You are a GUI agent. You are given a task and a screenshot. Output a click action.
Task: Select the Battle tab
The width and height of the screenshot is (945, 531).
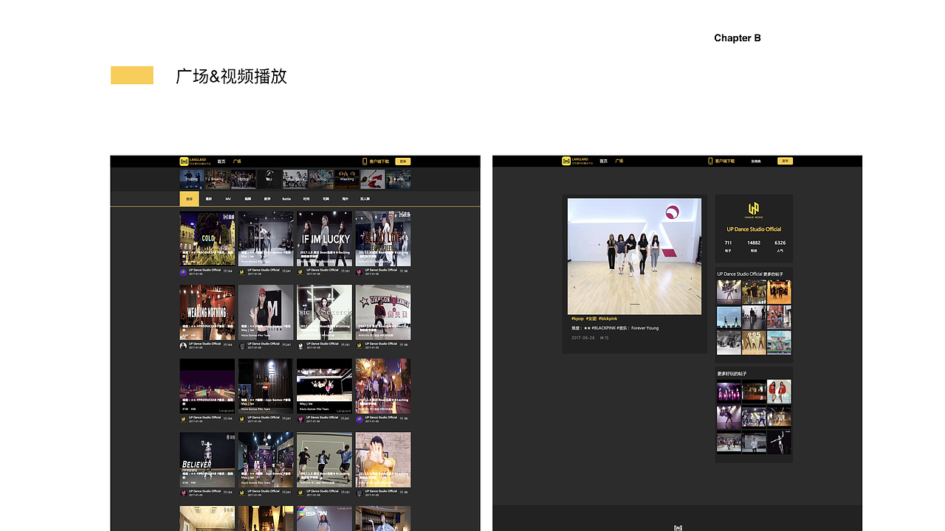286,199
